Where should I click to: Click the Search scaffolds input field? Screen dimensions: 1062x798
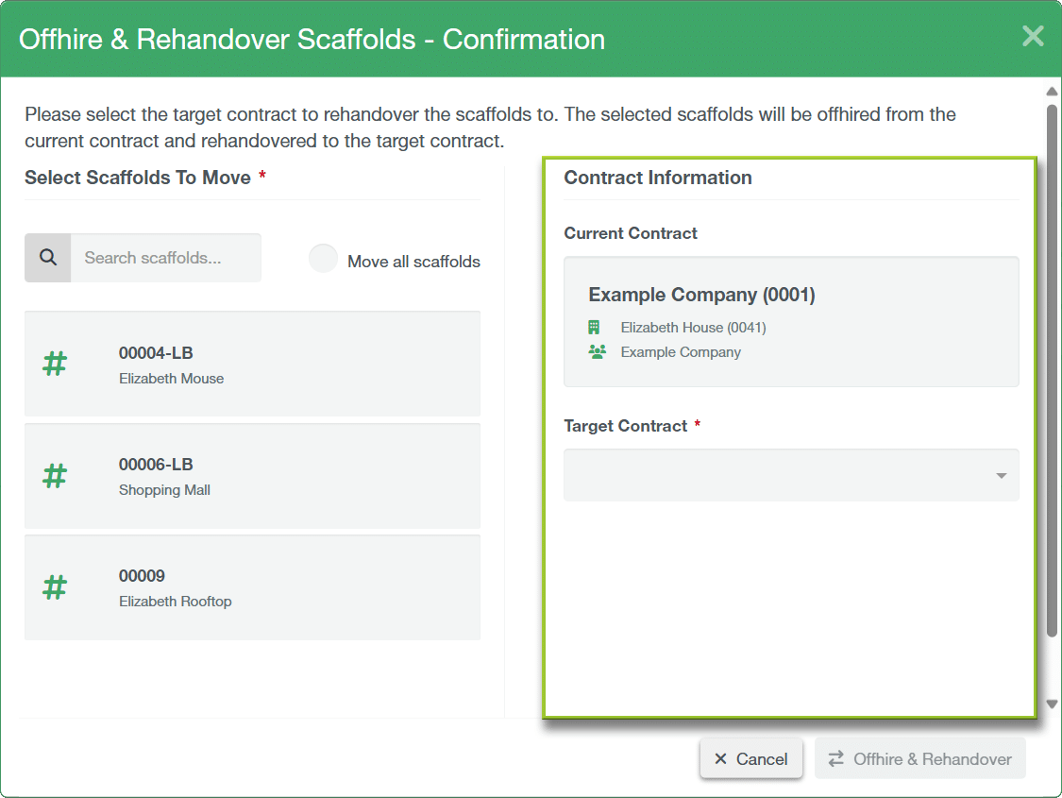coord(165,258)
